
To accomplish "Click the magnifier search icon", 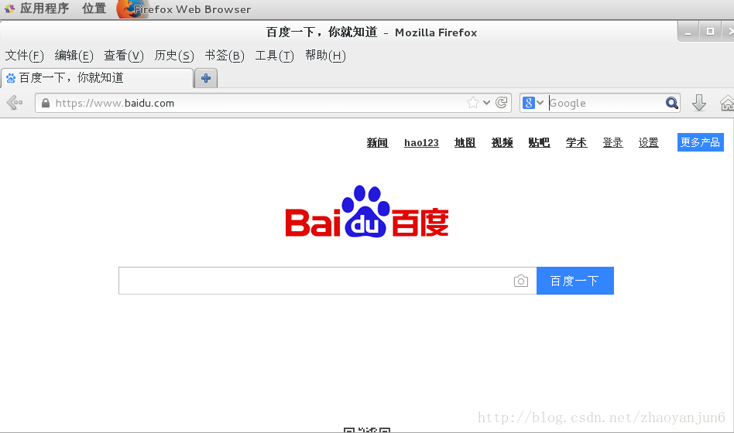I will 672,103.
